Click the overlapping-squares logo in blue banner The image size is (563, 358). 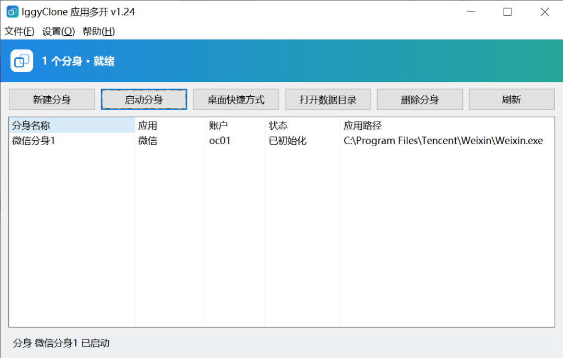pos(21,60)
